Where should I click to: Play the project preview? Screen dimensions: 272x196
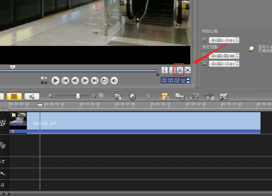pyautogui.click(x=55, y=81)
